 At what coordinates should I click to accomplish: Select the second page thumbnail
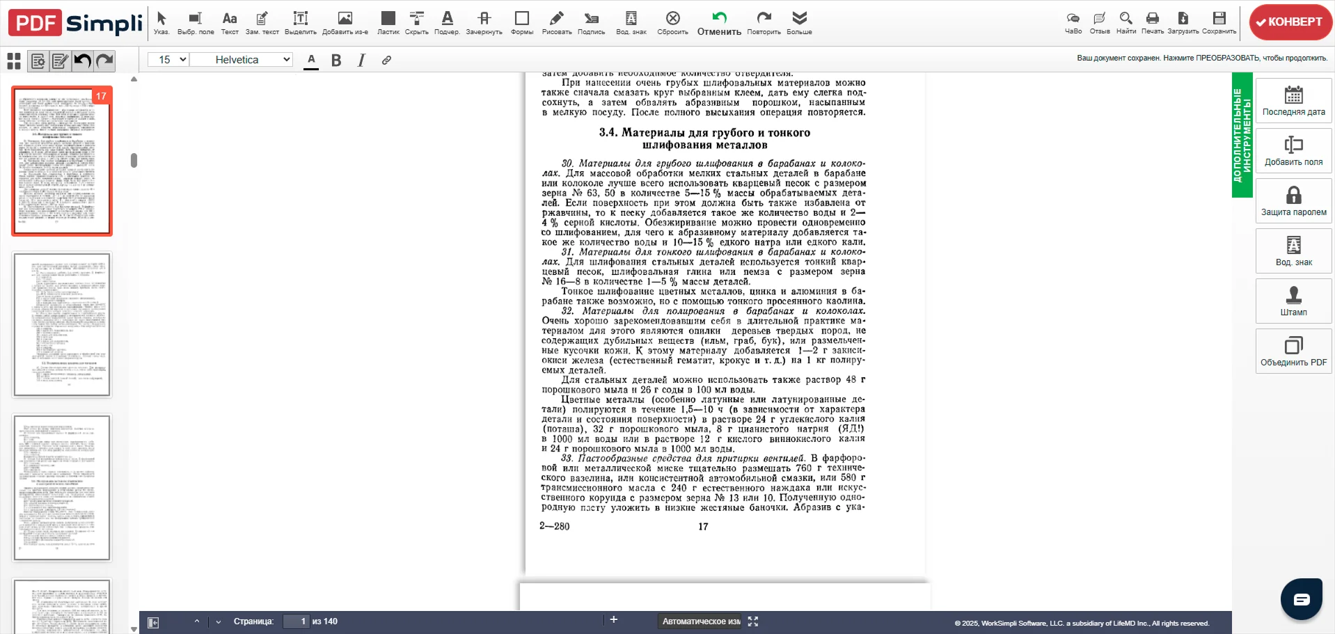[x=62, y=324]
